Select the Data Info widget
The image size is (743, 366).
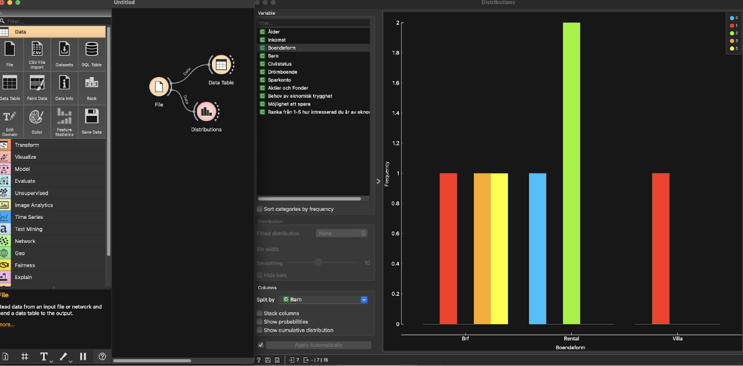click(65, 87)
